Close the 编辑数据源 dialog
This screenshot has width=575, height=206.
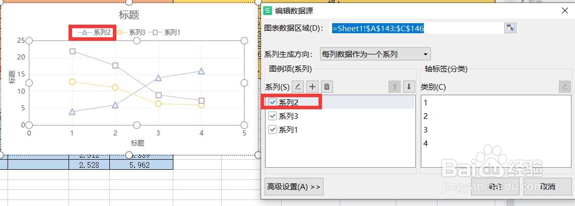565,11
